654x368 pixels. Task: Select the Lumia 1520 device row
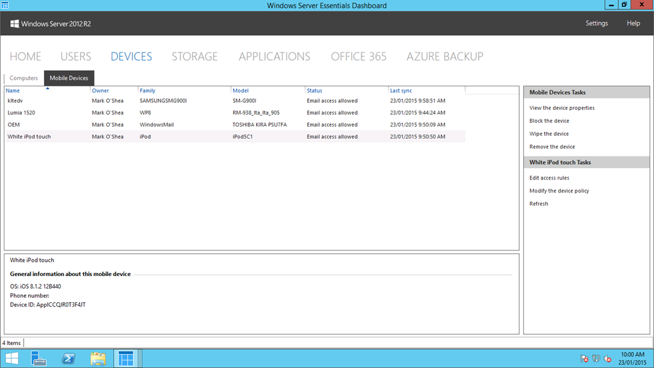click(22, 112)
